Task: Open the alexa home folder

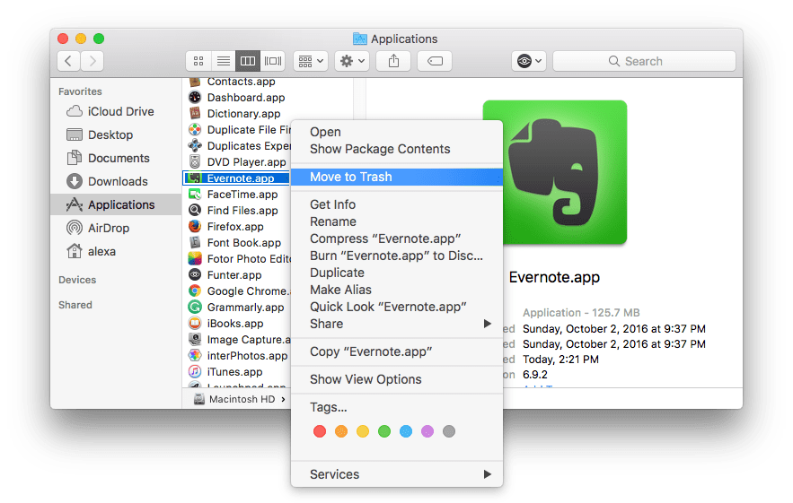Action: 116,251
